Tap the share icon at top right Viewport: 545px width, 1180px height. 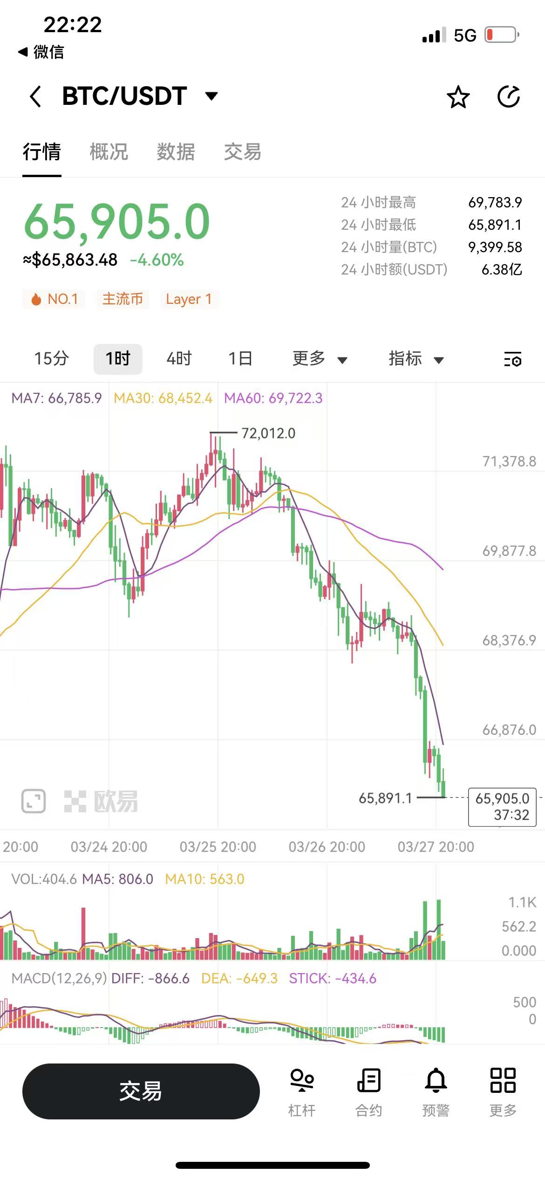pyautogui.click(x=508, y=97)
